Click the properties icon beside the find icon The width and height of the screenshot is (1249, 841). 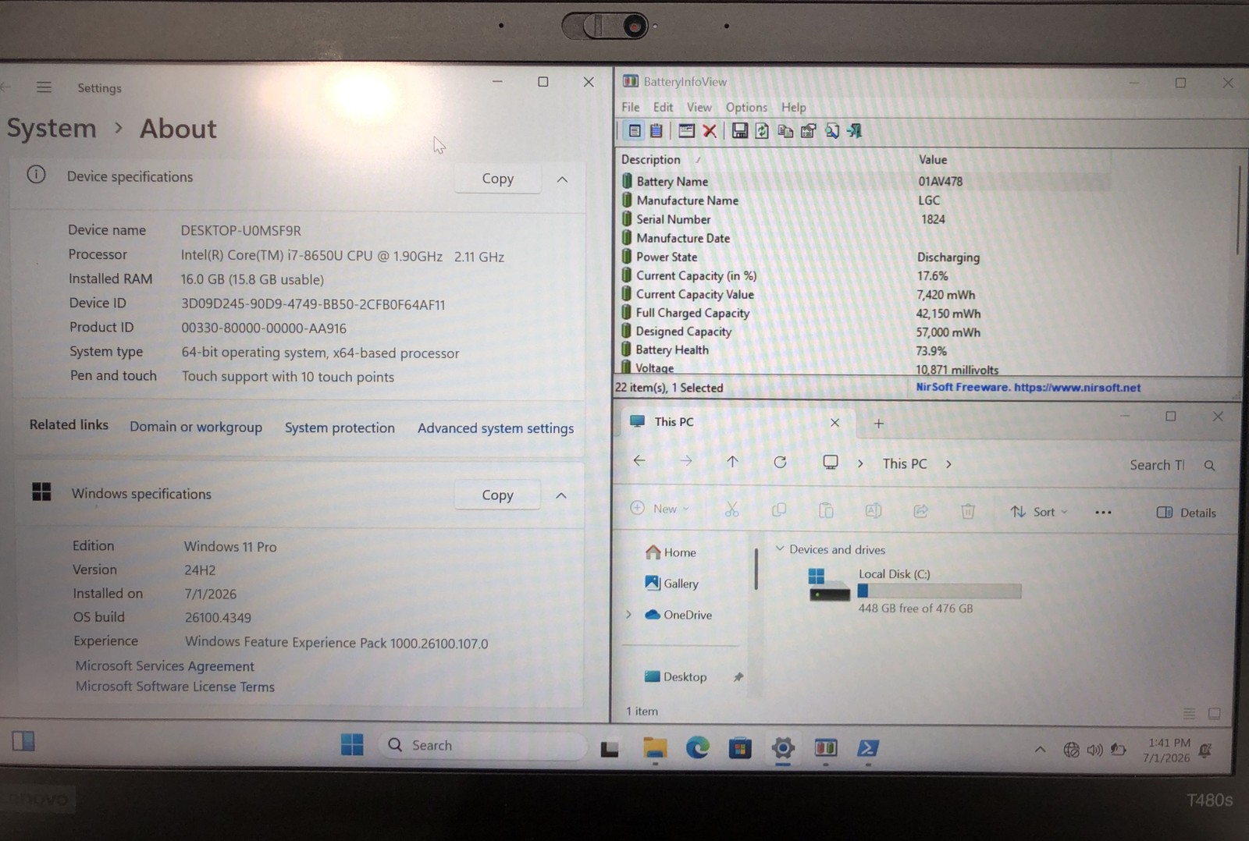pyautogui.click(x=809, y=131)
